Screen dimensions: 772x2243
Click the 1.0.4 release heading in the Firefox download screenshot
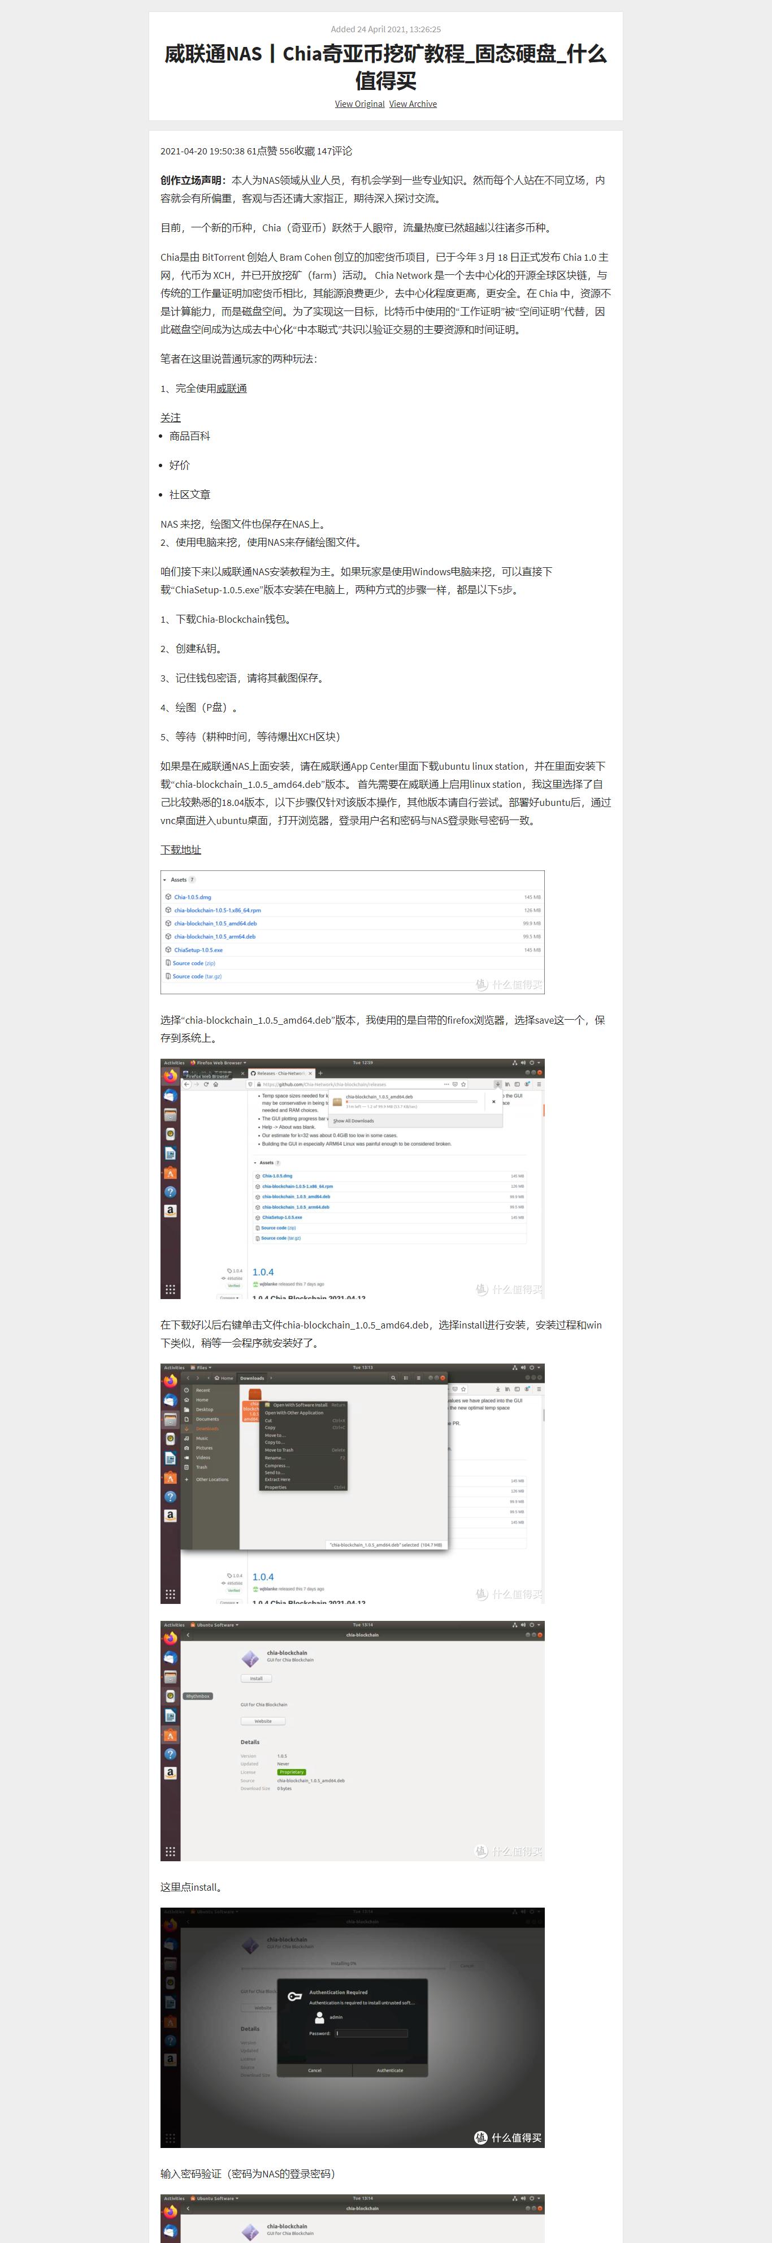[263, 1272]
